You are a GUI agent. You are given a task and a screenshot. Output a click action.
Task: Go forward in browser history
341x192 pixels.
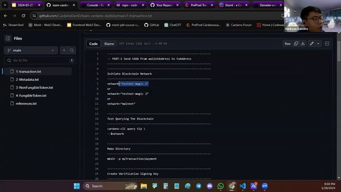[x=14, y=15]
